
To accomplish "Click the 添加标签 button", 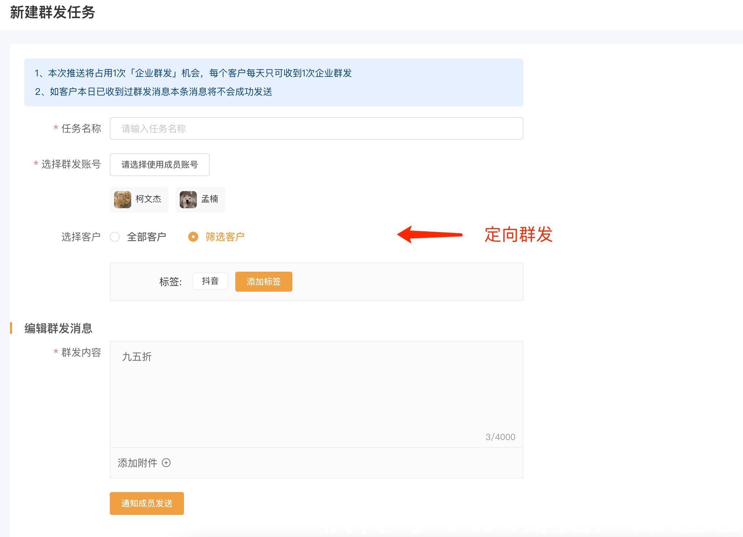I will (x=263, y=282).
